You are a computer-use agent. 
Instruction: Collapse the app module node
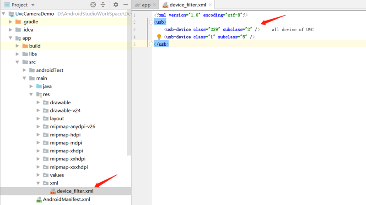click(x=11, y=38)
